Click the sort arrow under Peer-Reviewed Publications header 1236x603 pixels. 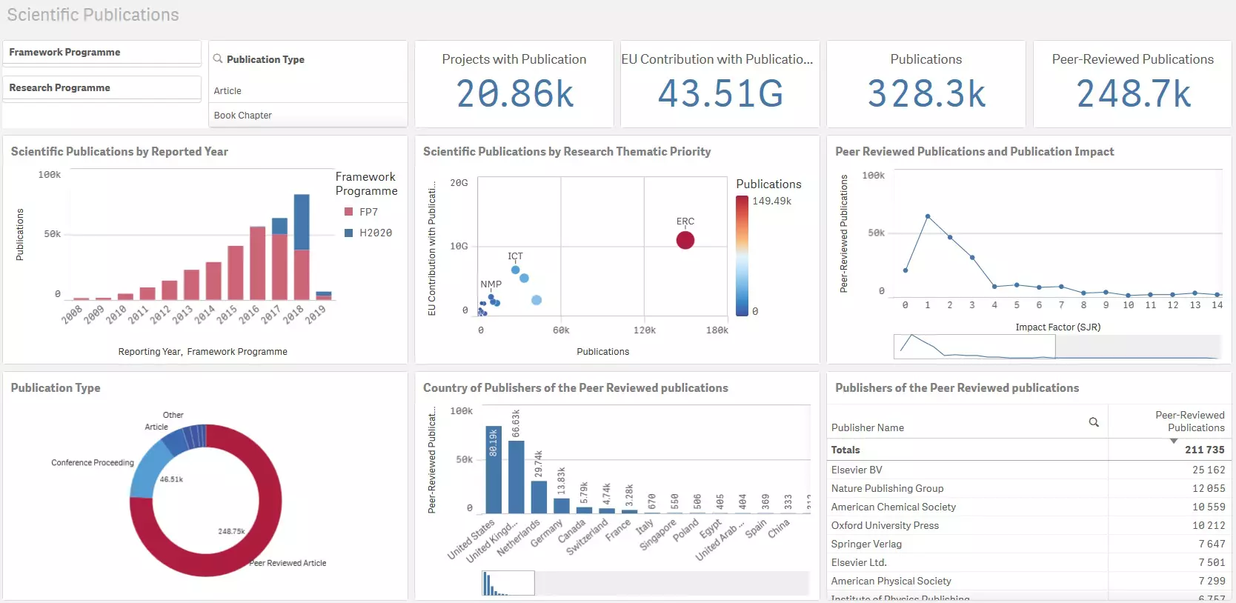(x=1173, y=441)
